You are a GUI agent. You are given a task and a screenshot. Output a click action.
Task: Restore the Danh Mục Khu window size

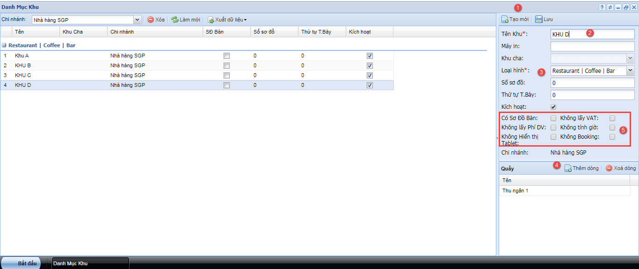626,7
